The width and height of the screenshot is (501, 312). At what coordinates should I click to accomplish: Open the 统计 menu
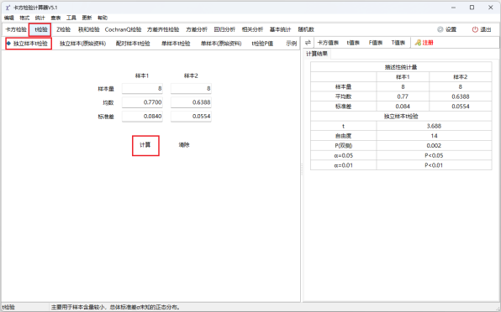point(40,18)
